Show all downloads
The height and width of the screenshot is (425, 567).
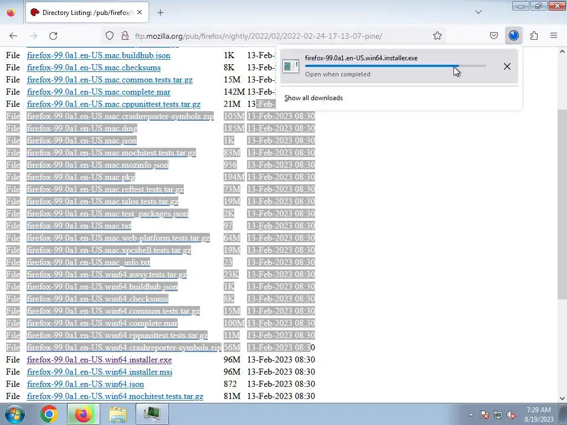313,98
